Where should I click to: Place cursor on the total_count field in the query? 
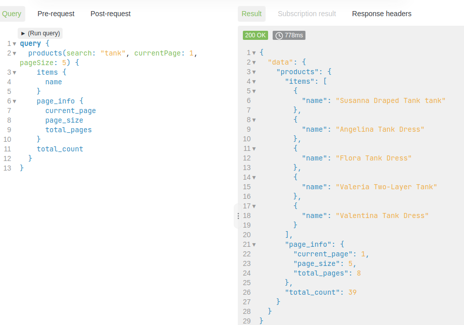click(61, 149)
